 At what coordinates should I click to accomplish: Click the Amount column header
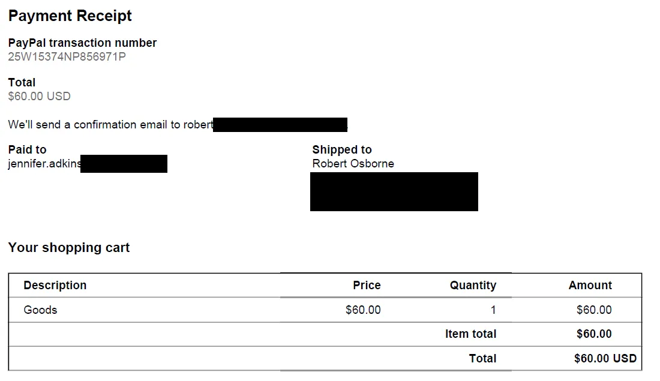pos(590,285)
